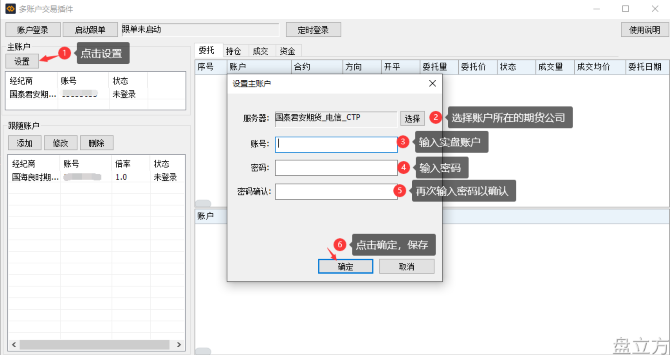
Task: Maximize the 多账户交易插件 window
Action: click(626, 9)
